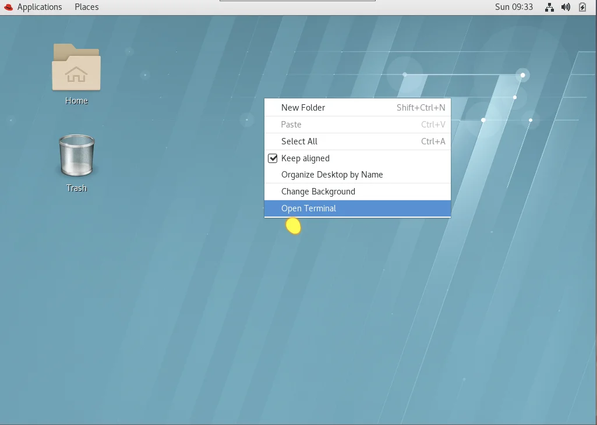Open the Sun 09:33 clock
597x425 pixels.
coord(514,7)
